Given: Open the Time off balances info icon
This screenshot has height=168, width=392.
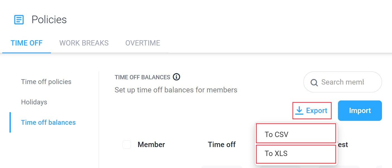Looking at the screenshot, I should [176, 77].
